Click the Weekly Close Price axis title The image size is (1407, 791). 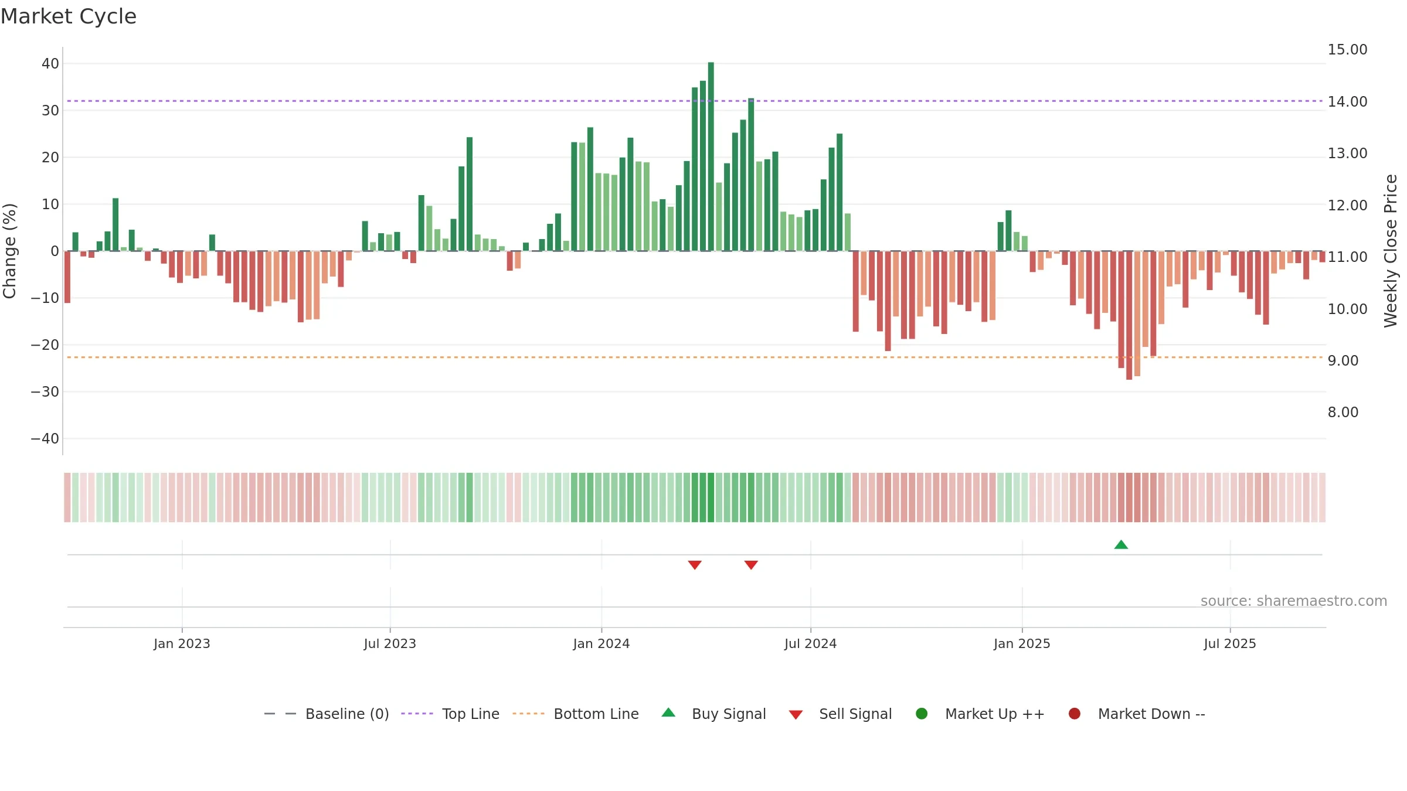coord(1391,251)
